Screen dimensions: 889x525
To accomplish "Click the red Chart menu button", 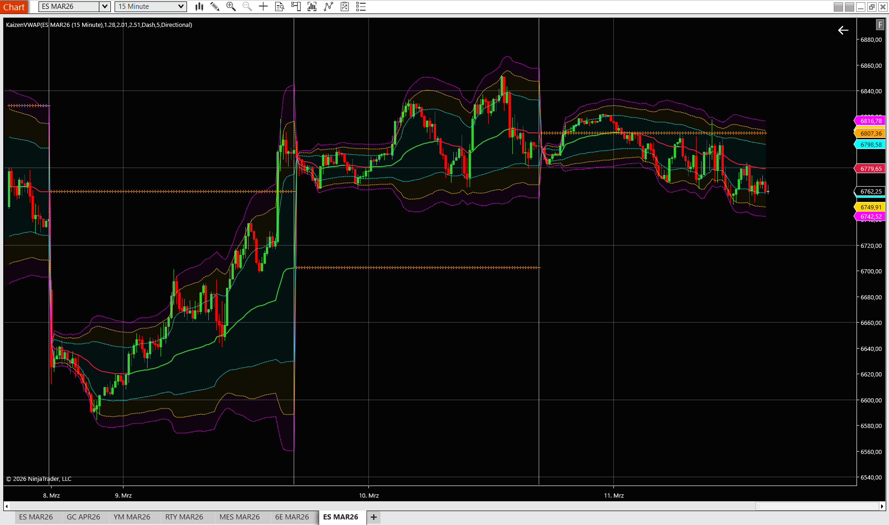I will pyautogui.click(x=14, y=6).
